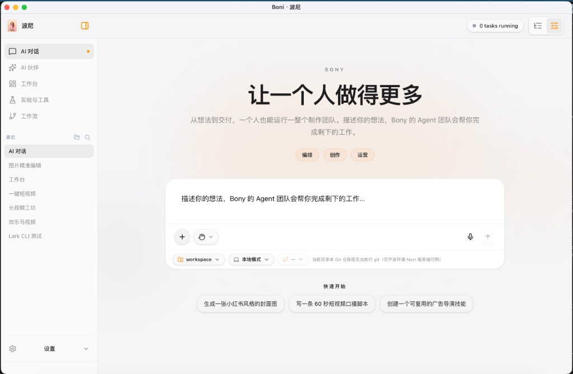Open the hand permission mode dropdown
This screenshot has width=573, height=374.
(x=206, y=236)
